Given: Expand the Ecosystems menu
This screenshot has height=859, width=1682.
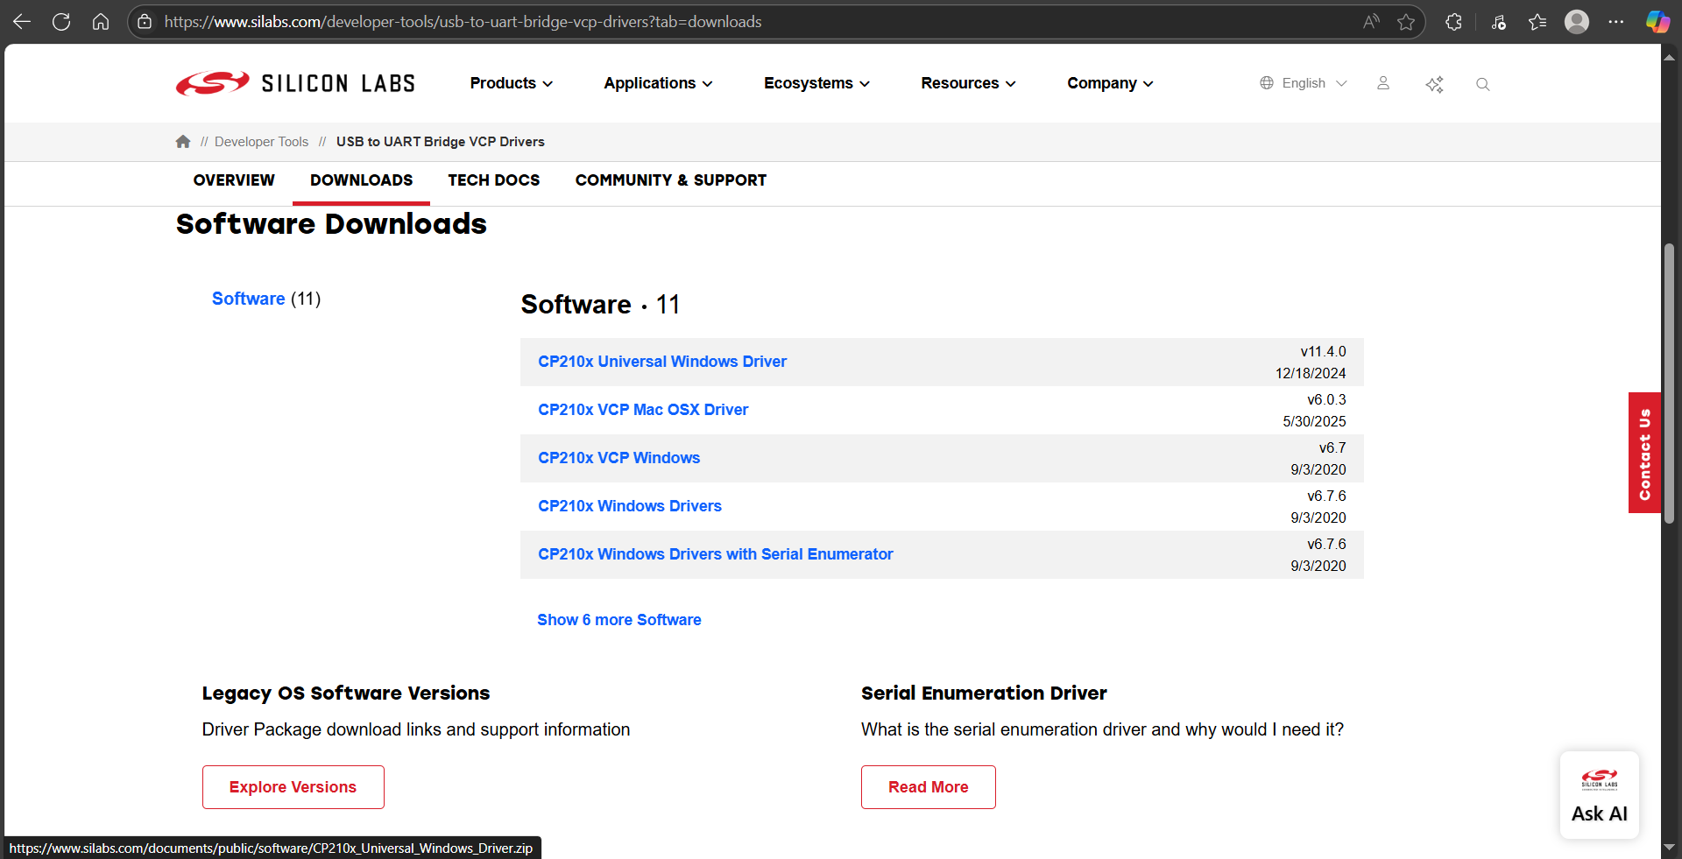Looking at the screenshot, I should [x=816, y=83].
